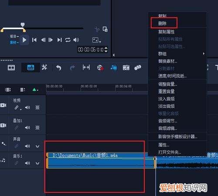
Task: Click the mark-in trim bracket
Action: [x=2, y=30]
